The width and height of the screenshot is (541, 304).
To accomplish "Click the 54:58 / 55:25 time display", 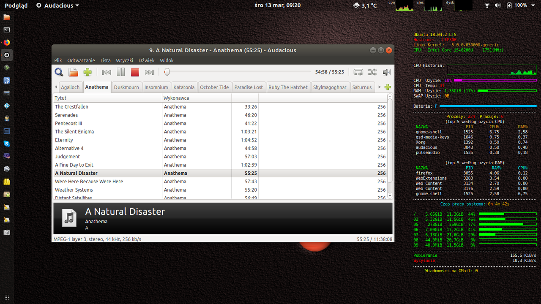I will coord(330,72).
